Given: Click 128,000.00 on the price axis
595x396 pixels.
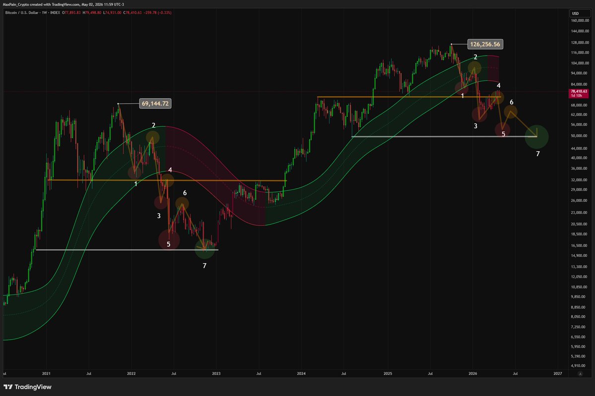Looking at the screenshot, I should click(x=580, y=43).
